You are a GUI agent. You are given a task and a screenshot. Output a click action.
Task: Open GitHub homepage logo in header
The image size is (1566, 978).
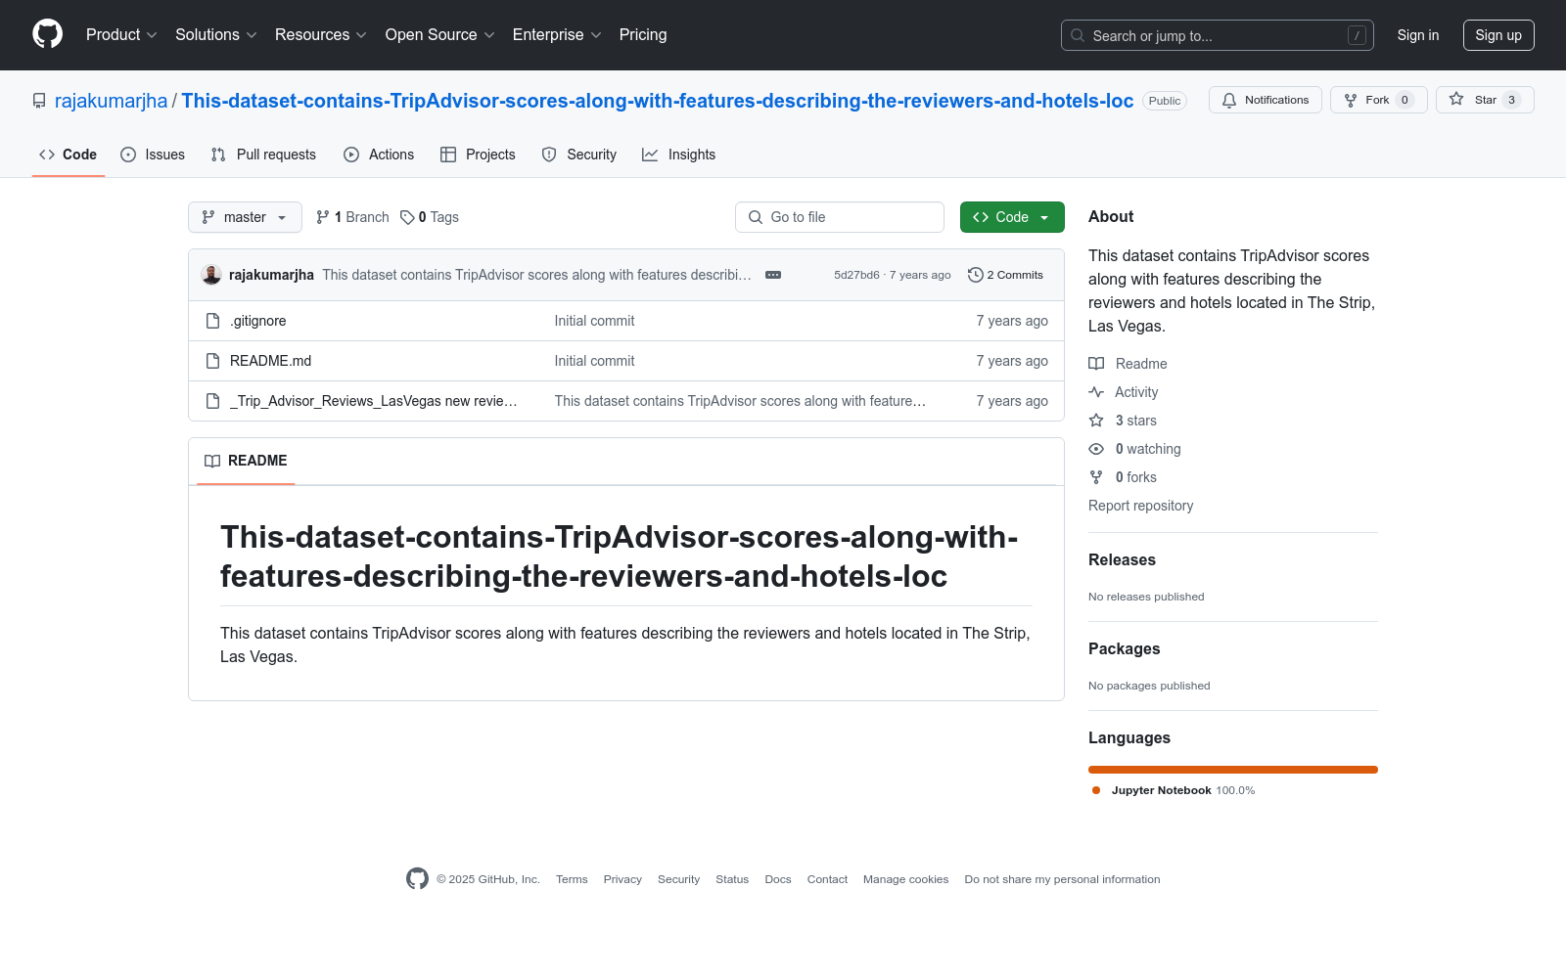point(47,34)
